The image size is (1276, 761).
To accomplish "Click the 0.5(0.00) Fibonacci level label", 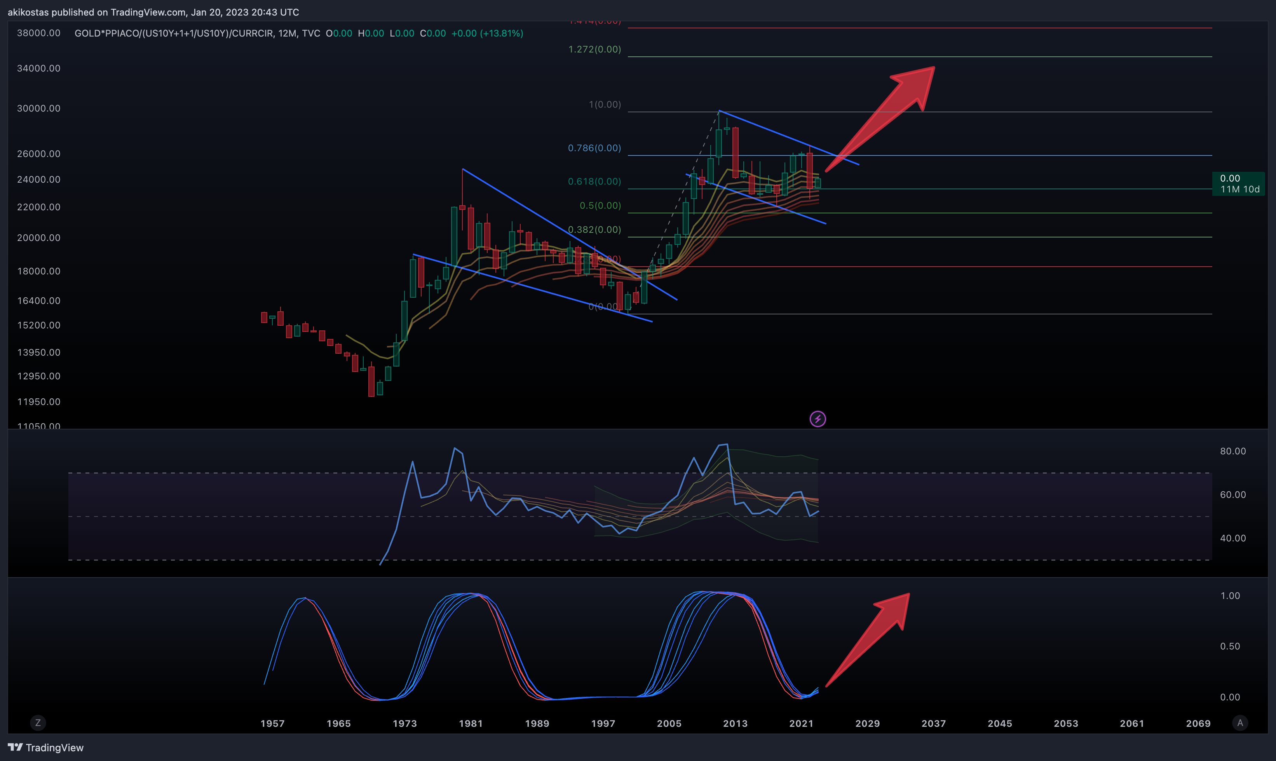I will (600, 206).
